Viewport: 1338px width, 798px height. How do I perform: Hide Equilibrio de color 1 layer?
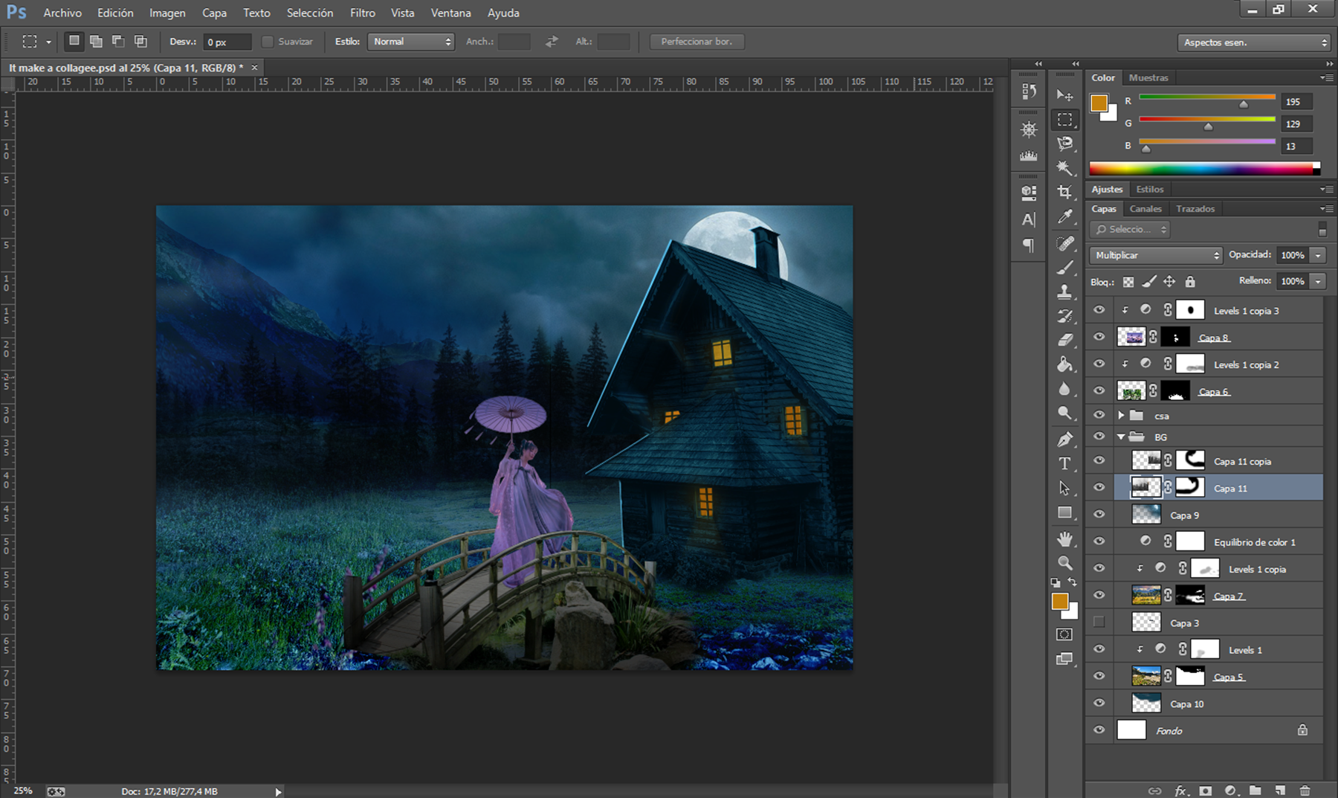click(1099, 541)
